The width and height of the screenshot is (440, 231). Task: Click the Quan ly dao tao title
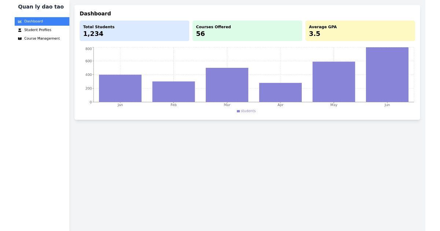coord(41,7)
